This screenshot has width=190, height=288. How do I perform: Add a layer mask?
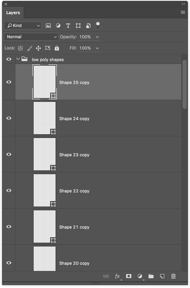129,276
